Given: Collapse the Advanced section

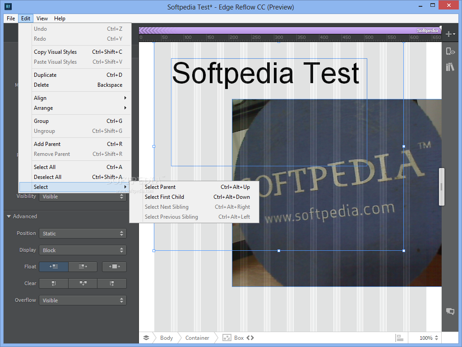Looking at the screenshot, I should [x=9, y=216].
